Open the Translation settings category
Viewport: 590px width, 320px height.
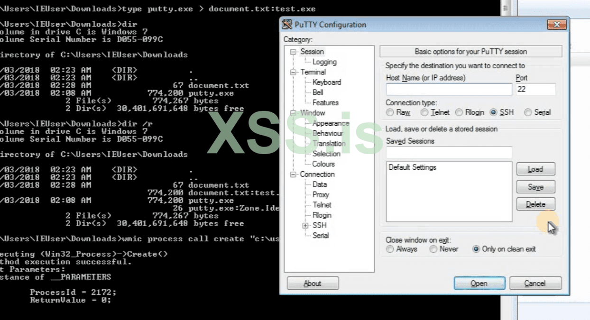tap(329, 143)
